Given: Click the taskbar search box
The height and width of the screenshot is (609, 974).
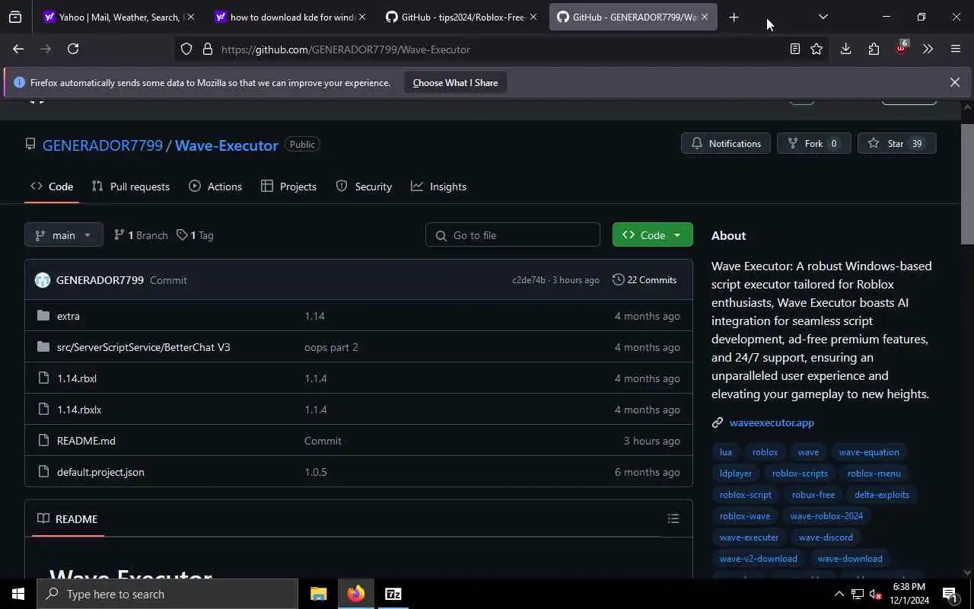Looking at the screenshot, I should tap(167, 594).
